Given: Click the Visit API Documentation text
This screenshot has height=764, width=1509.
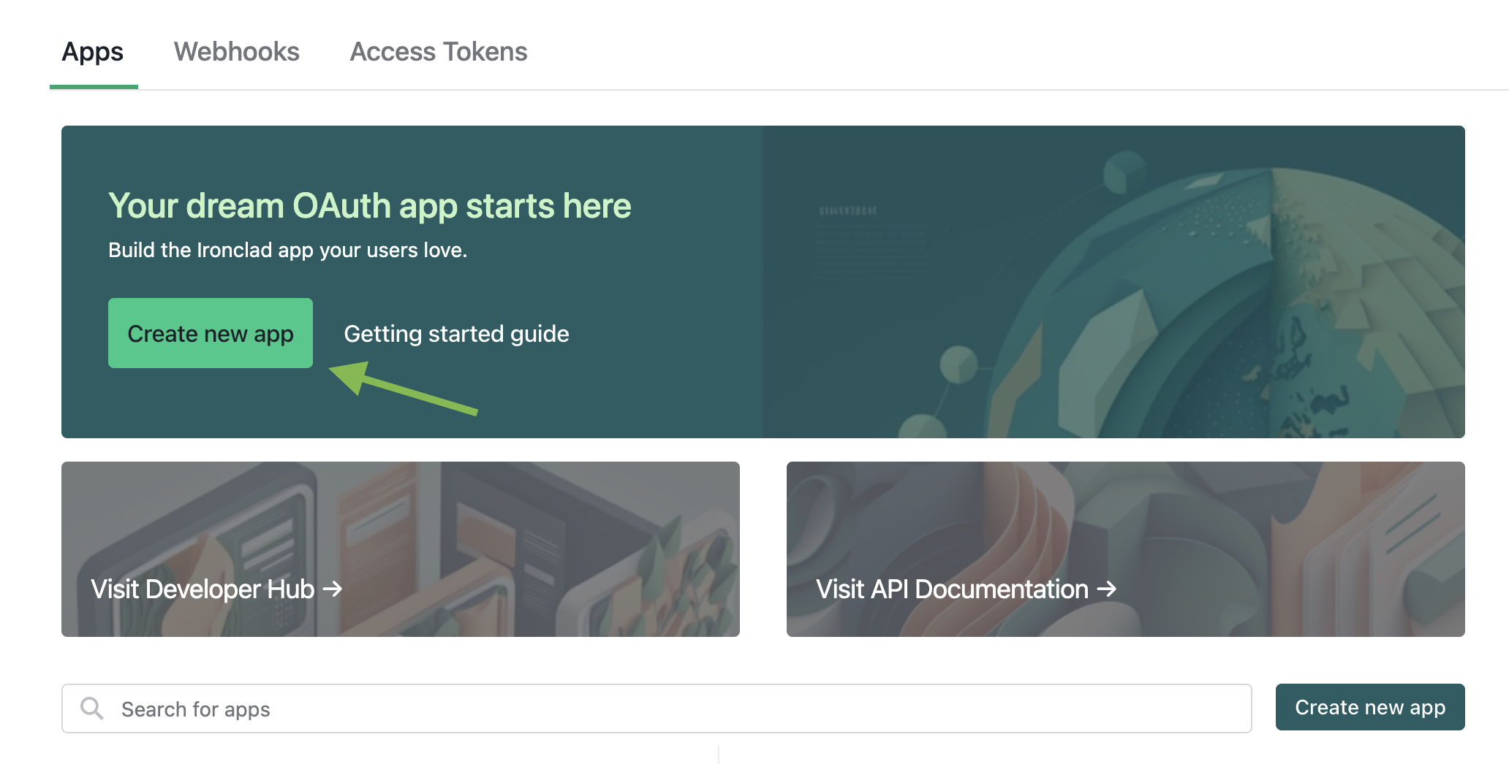Looking at the screenshot, I should coord(952,589).
